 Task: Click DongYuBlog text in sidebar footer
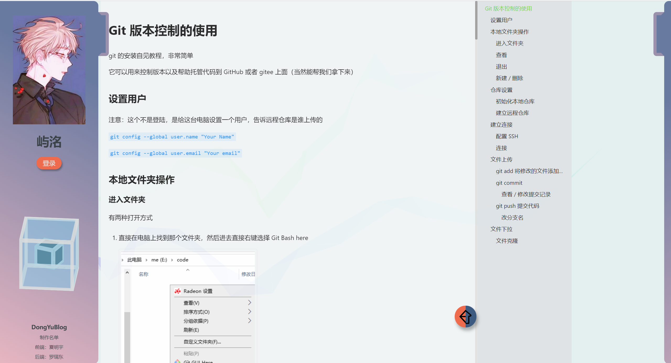point(49,327)
